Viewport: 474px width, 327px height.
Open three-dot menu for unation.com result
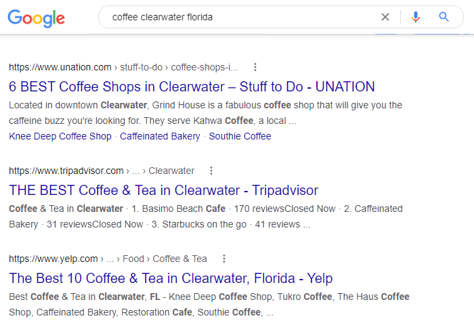(x=255, y=67)
